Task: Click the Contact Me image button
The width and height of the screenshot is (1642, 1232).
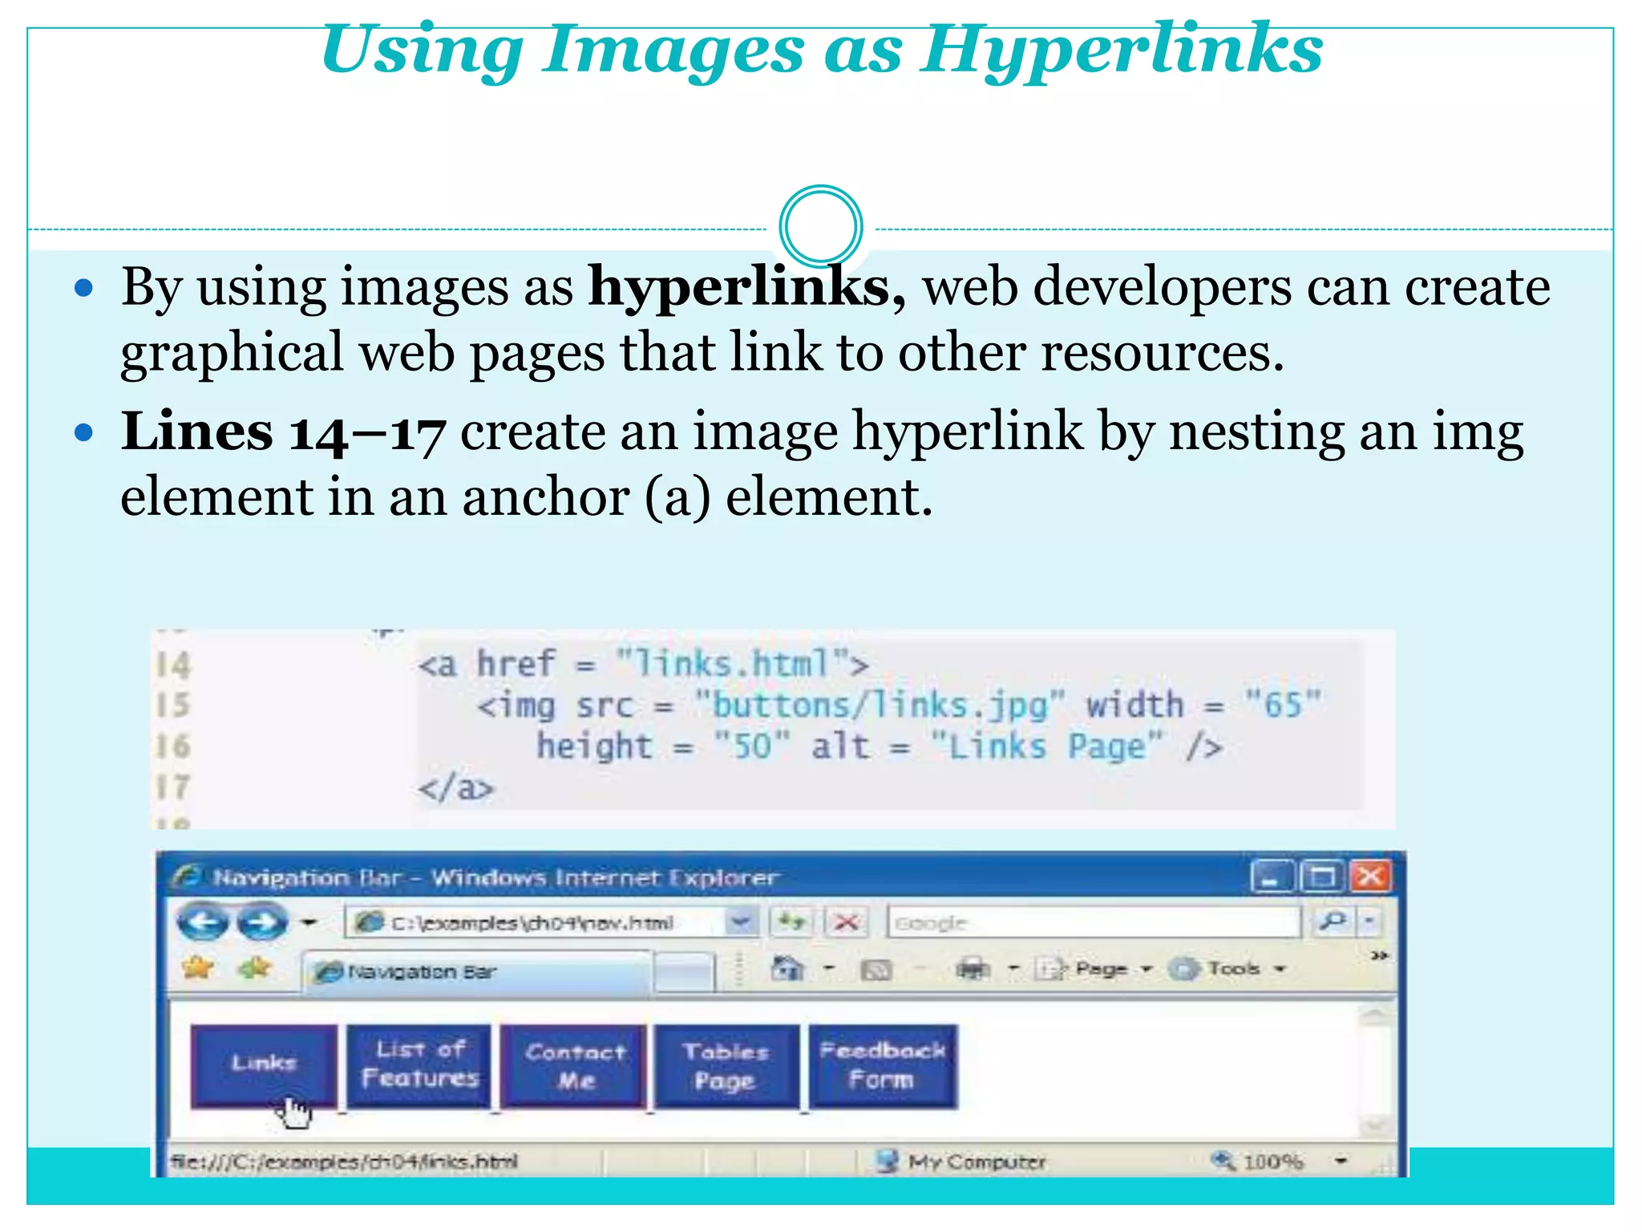Action: [574, 1065]
